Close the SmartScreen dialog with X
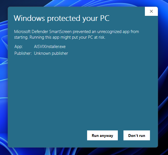Screen dimensions: 168x155 pos(151,11)
